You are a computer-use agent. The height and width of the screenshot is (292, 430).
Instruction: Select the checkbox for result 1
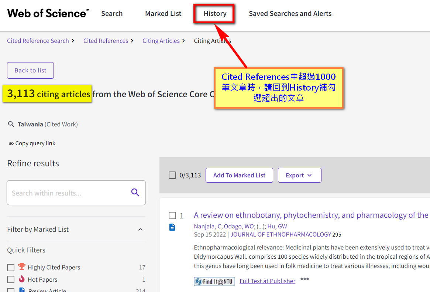coord(172,215)
